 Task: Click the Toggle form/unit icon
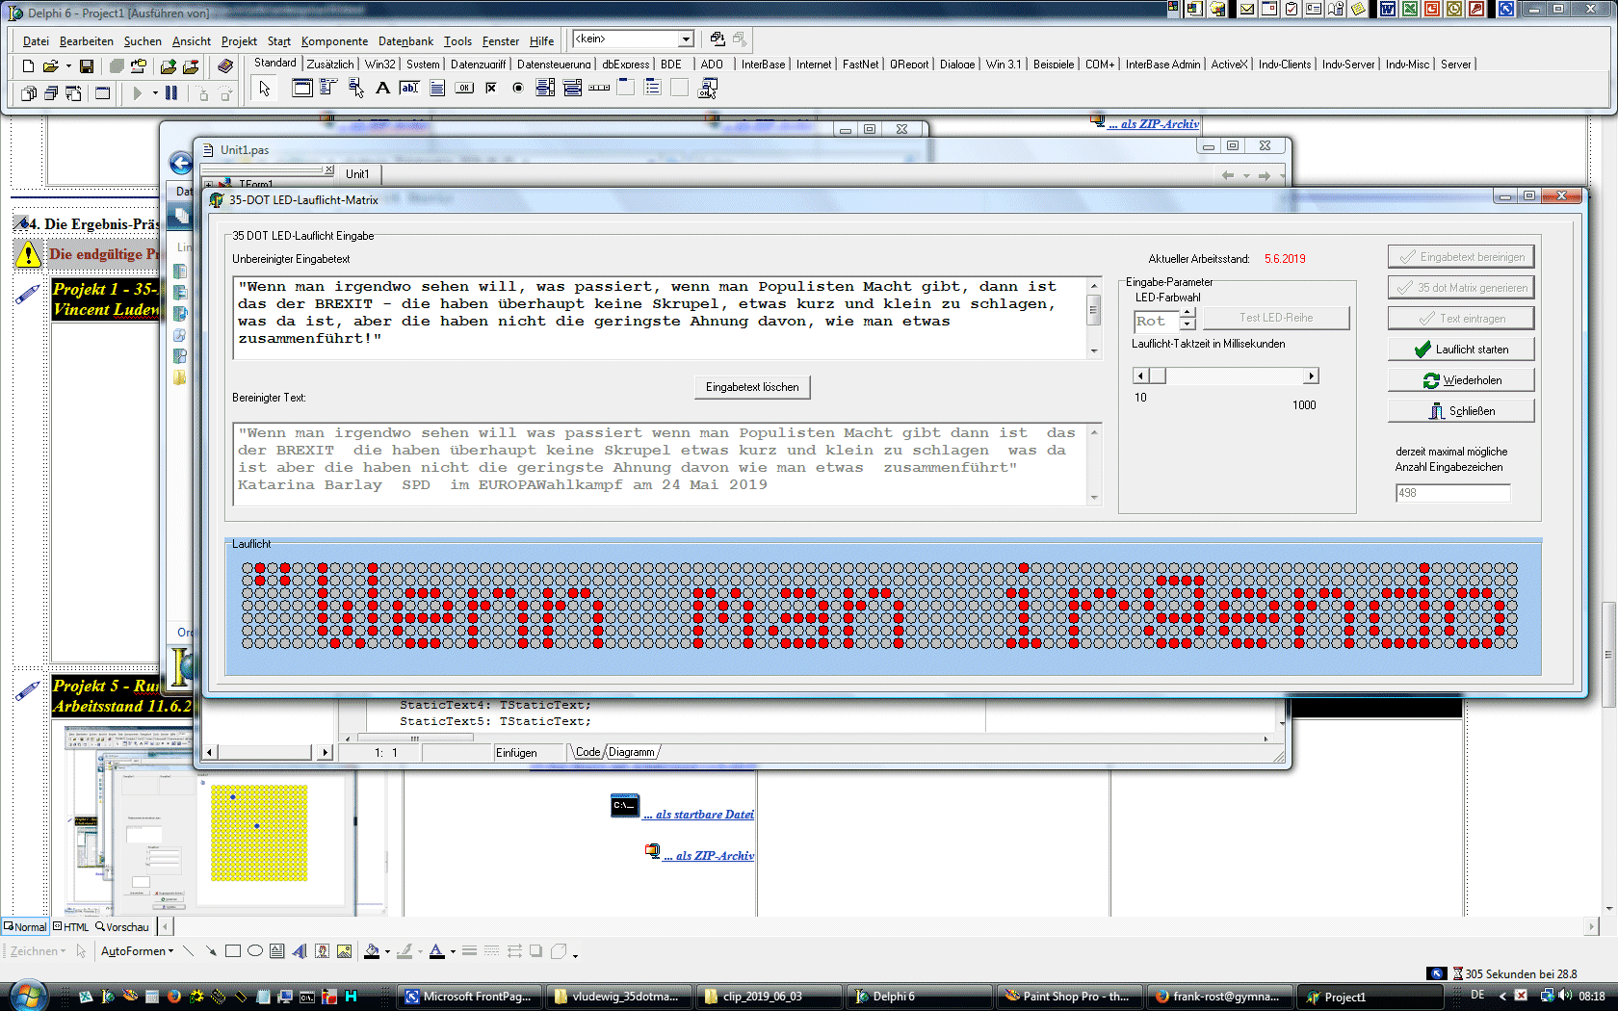73,93
